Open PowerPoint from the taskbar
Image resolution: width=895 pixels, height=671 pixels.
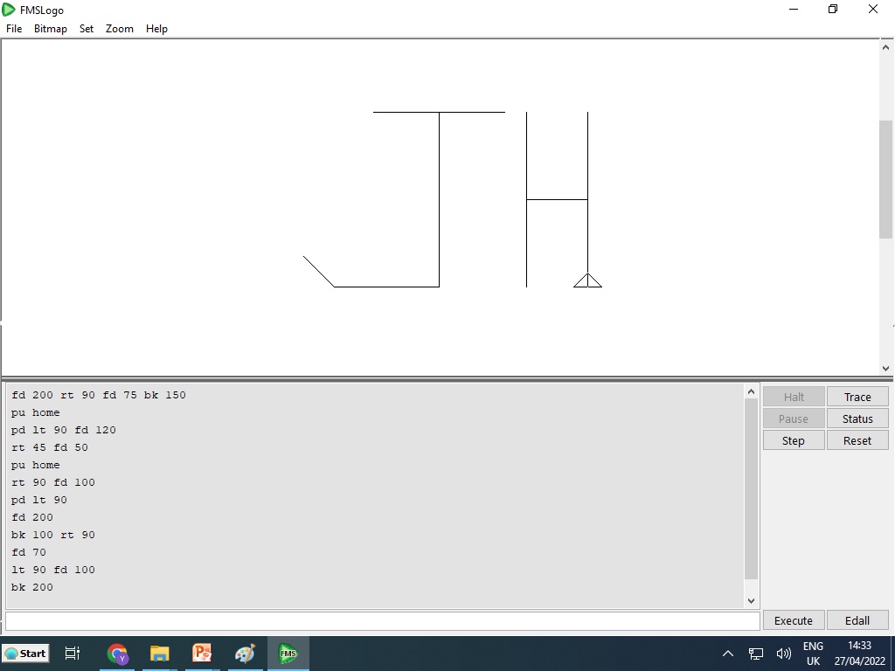click(202, 654)
